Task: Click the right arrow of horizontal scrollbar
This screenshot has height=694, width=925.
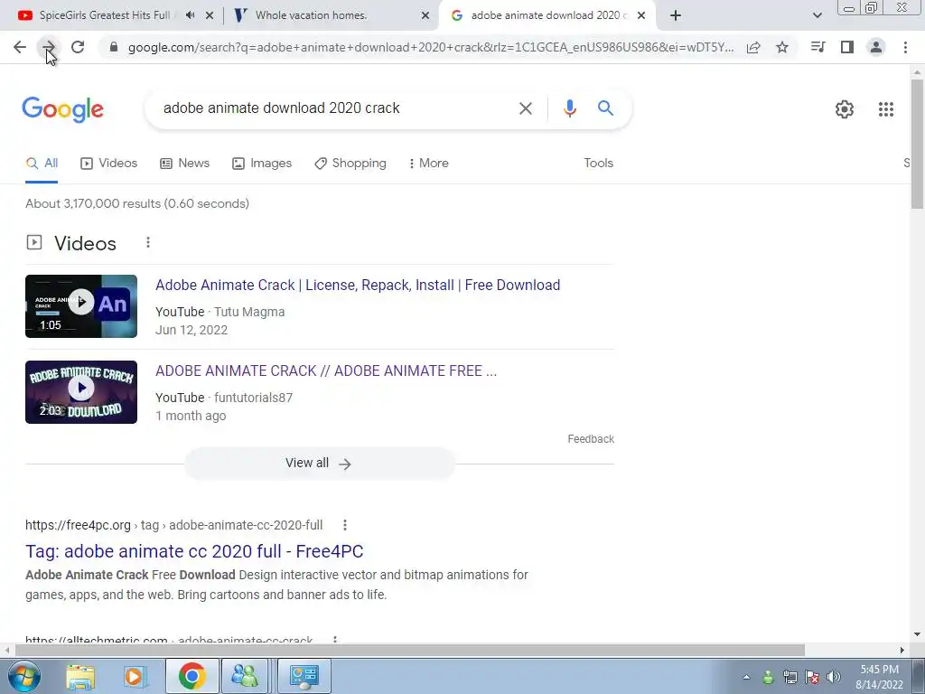Action: (902, 650)
